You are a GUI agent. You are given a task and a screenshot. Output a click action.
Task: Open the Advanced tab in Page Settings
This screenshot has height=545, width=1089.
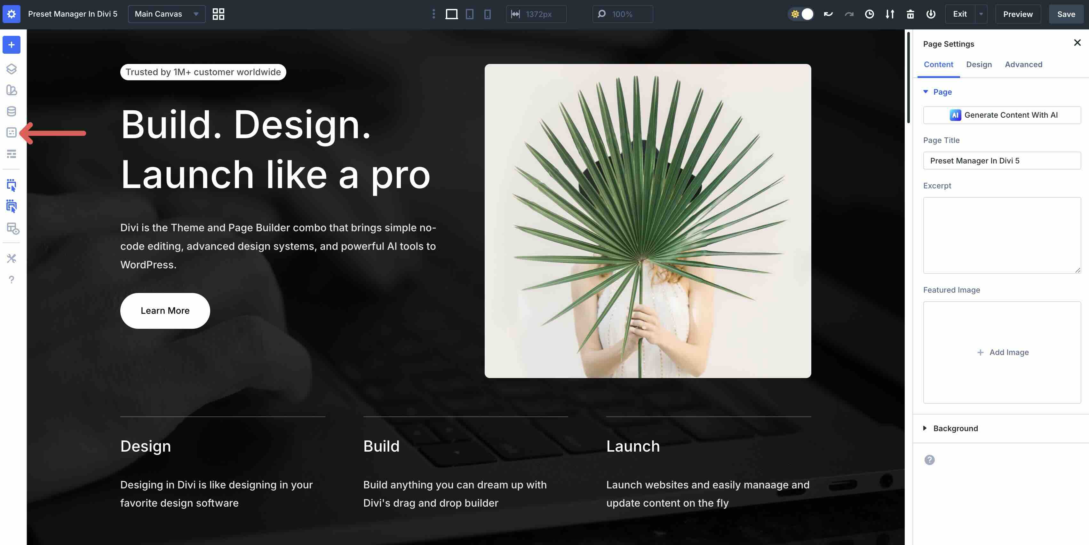tap(1023, 64)
